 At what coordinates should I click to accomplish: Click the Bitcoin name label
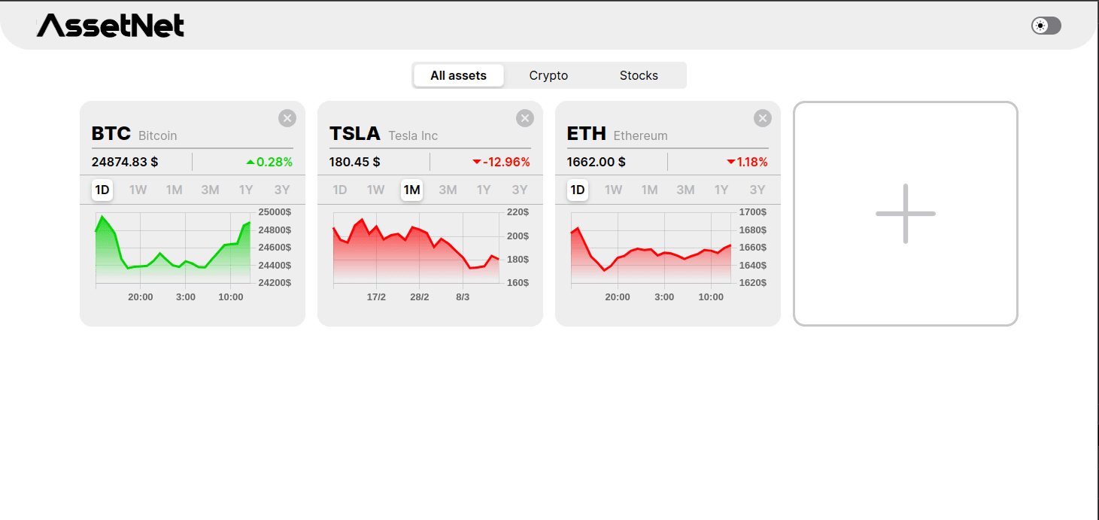tap(158, 135)
